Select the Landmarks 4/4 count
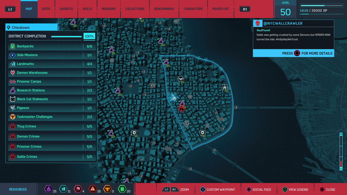This screenshot has height=195, width=347. click(89, 64)
